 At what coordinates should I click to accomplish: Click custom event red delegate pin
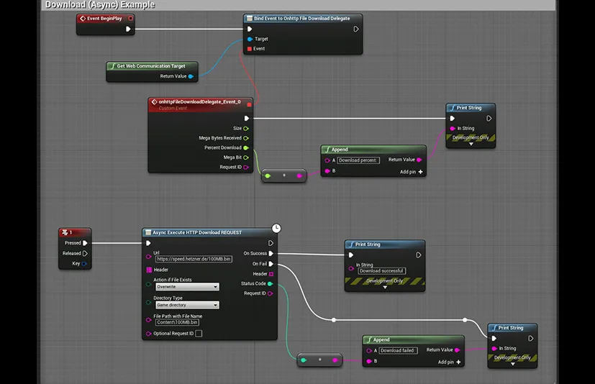pyautogui.click(x=249, y=104)
